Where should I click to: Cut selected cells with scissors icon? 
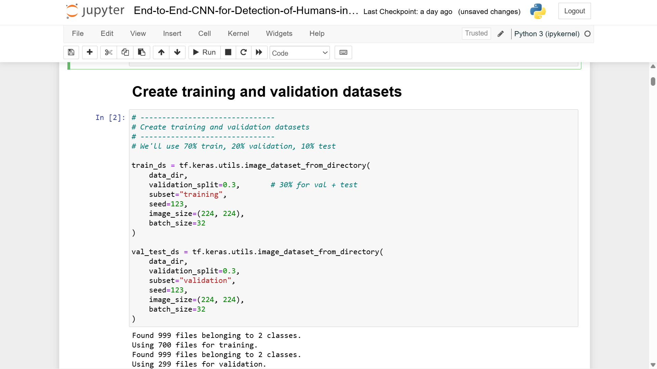coord(108,52)
